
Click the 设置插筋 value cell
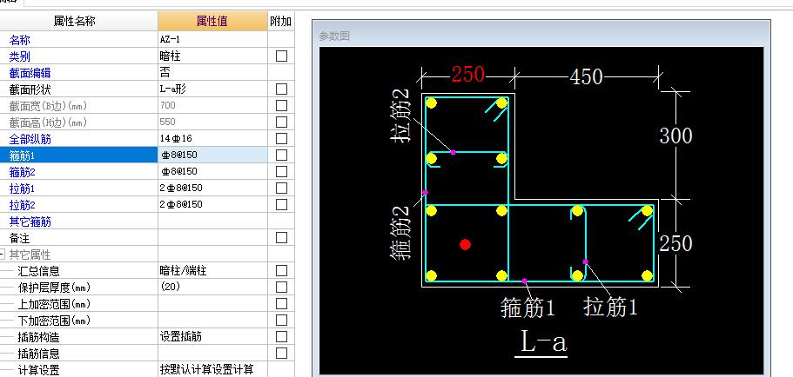[x=212, y=336]
